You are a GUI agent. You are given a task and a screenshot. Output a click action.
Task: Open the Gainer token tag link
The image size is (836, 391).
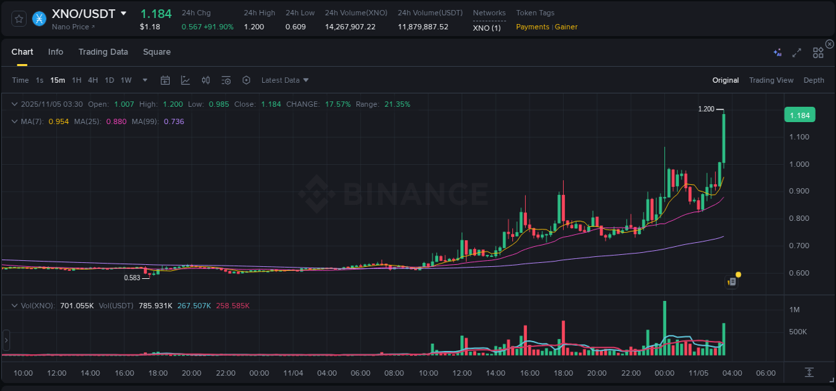coord(566,27)
